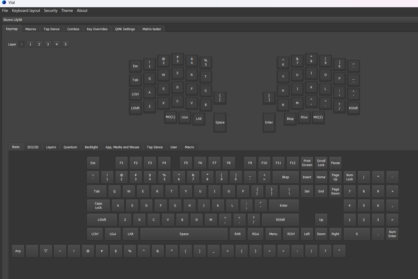The image size is (418, 279).
Task: Select the Space key on the left keymap half
Action: click(x=220, y=122)
